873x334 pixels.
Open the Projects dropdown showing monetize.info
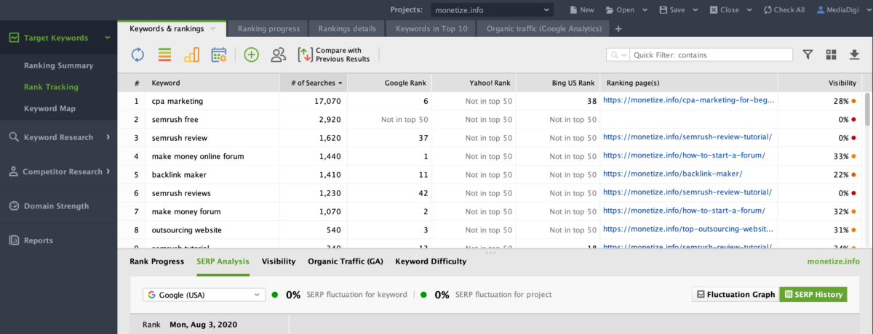(x=491, y=10)
